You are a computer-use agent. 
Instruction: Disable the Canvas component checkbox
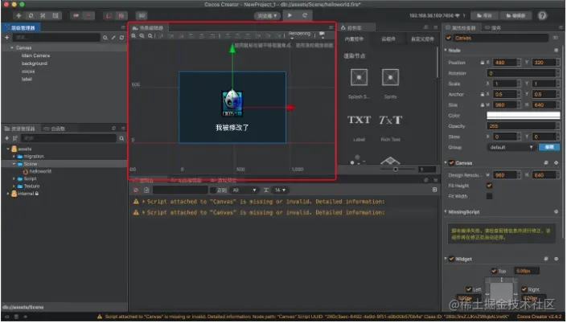451,163
